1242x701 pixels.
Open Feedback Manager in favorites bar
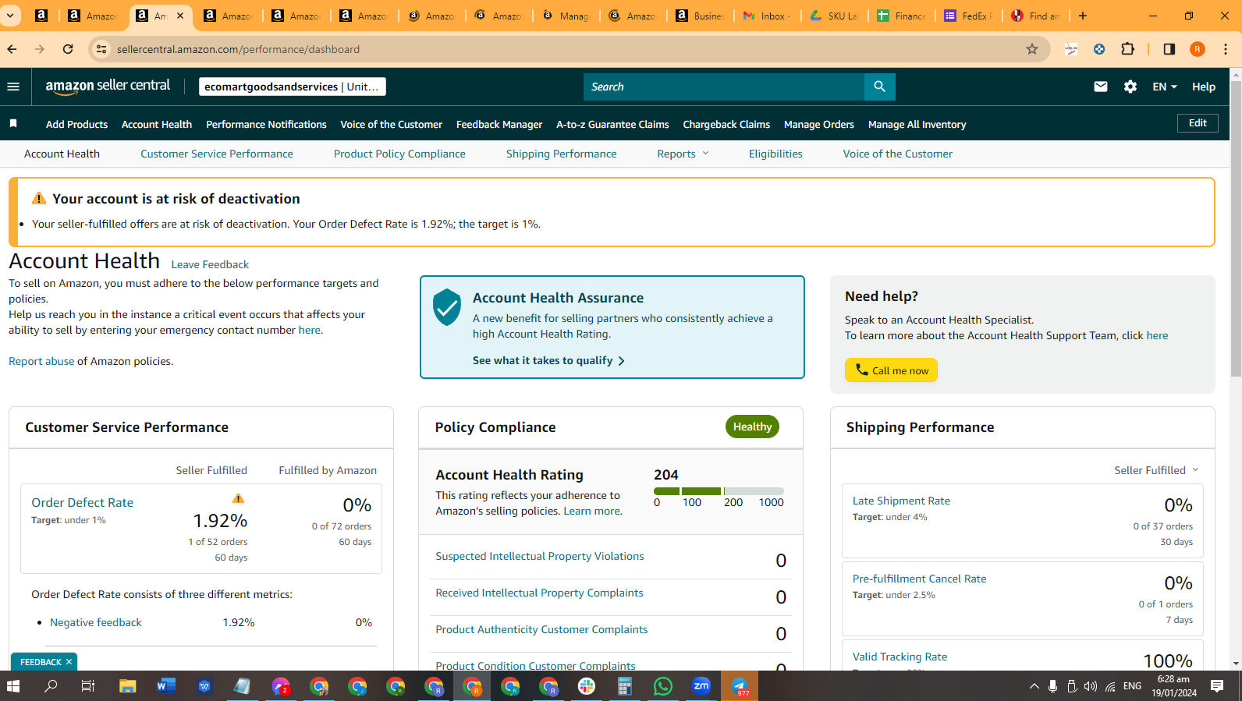point(499,124)
